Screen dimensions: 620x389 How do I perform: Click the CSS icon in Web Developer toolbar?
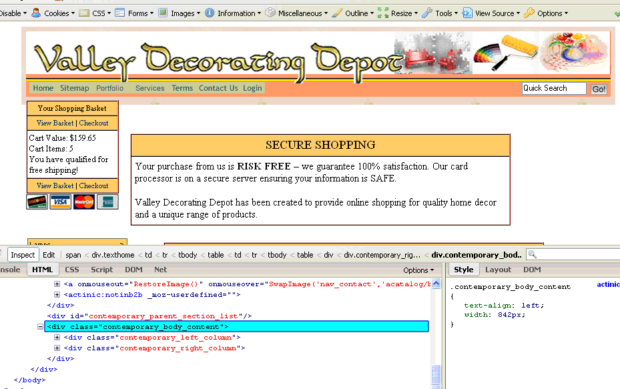pos(84,13)
